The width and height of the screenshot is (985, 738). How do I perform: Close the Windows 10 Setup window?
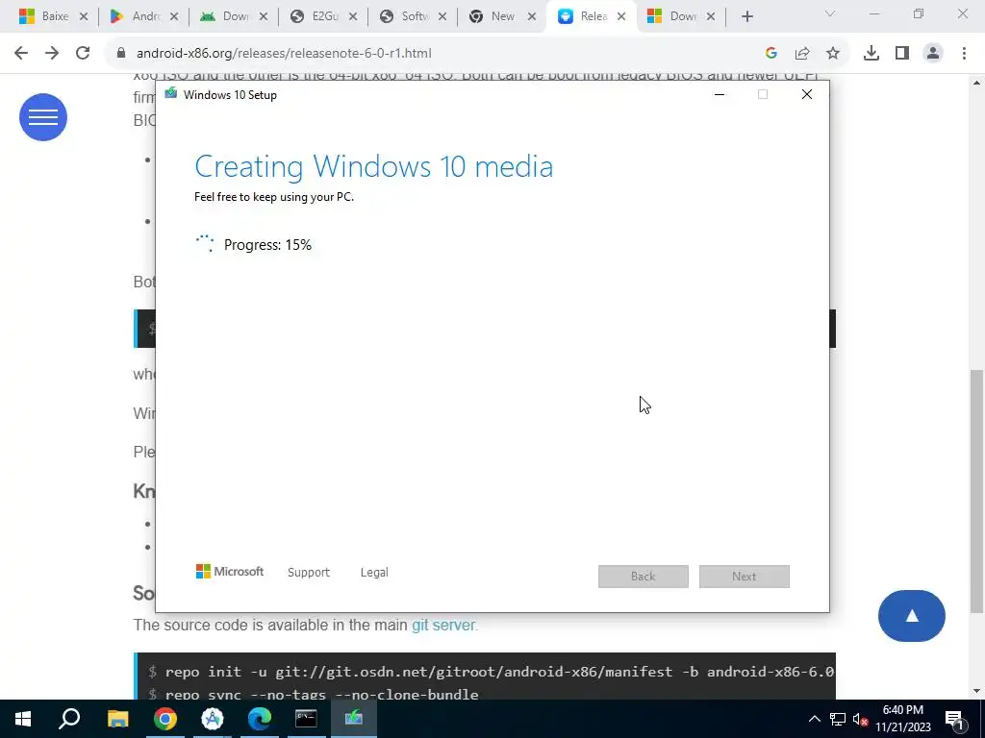(807, 95)
